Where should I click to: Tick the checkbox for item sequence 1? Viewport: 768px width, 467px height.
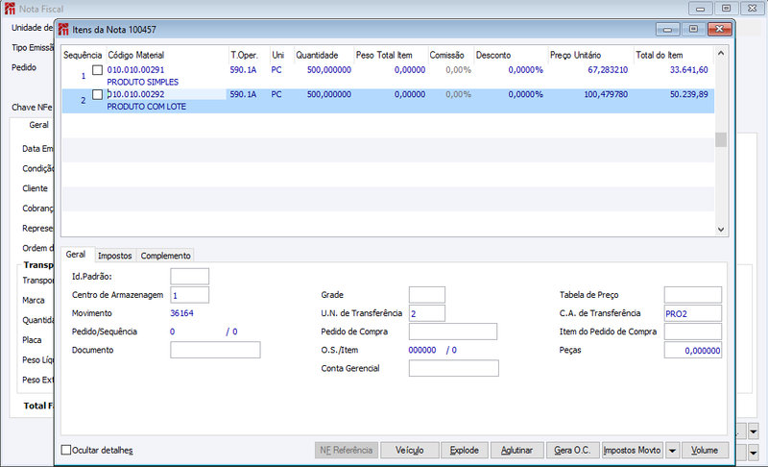click(97, 70)
